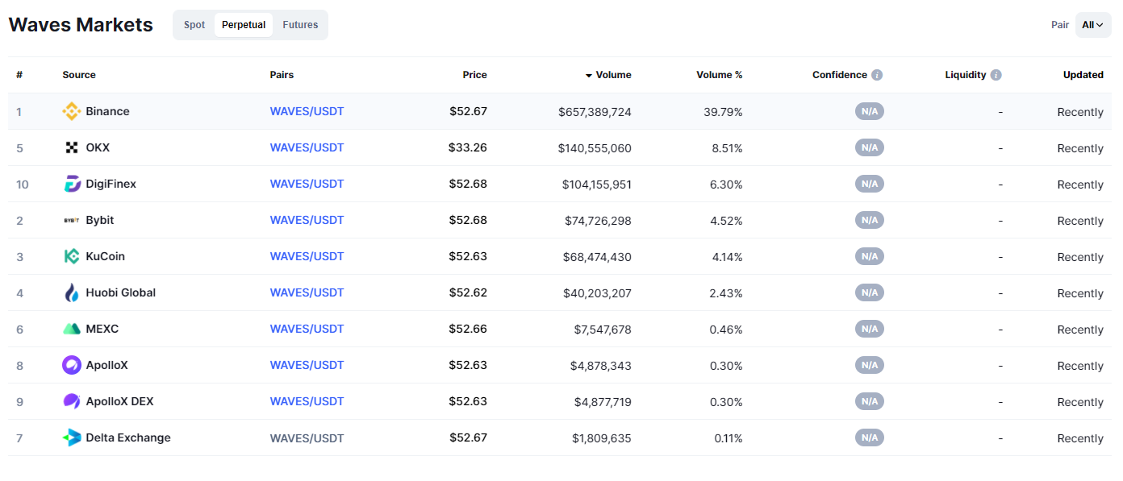This screenshot has width=1123, height=481.
Task: Sort by the Volume % column header
Action: (720, 75)
